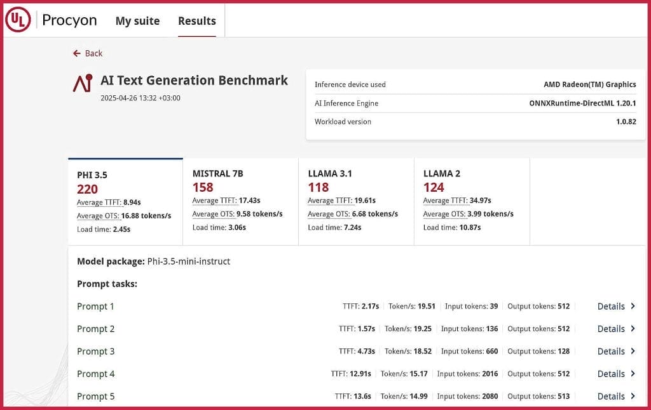Click Prompt 4 Input tokens value 2016
Image resolution: width=651 pixels, height=410 pixels.
tap(490, 374)
